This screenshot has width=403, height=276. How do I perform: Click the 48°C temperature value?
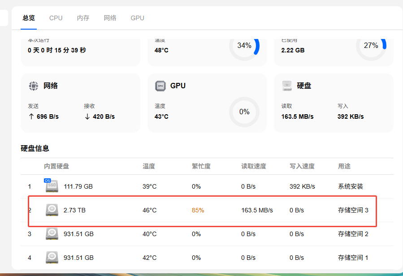tap(161, 50)
